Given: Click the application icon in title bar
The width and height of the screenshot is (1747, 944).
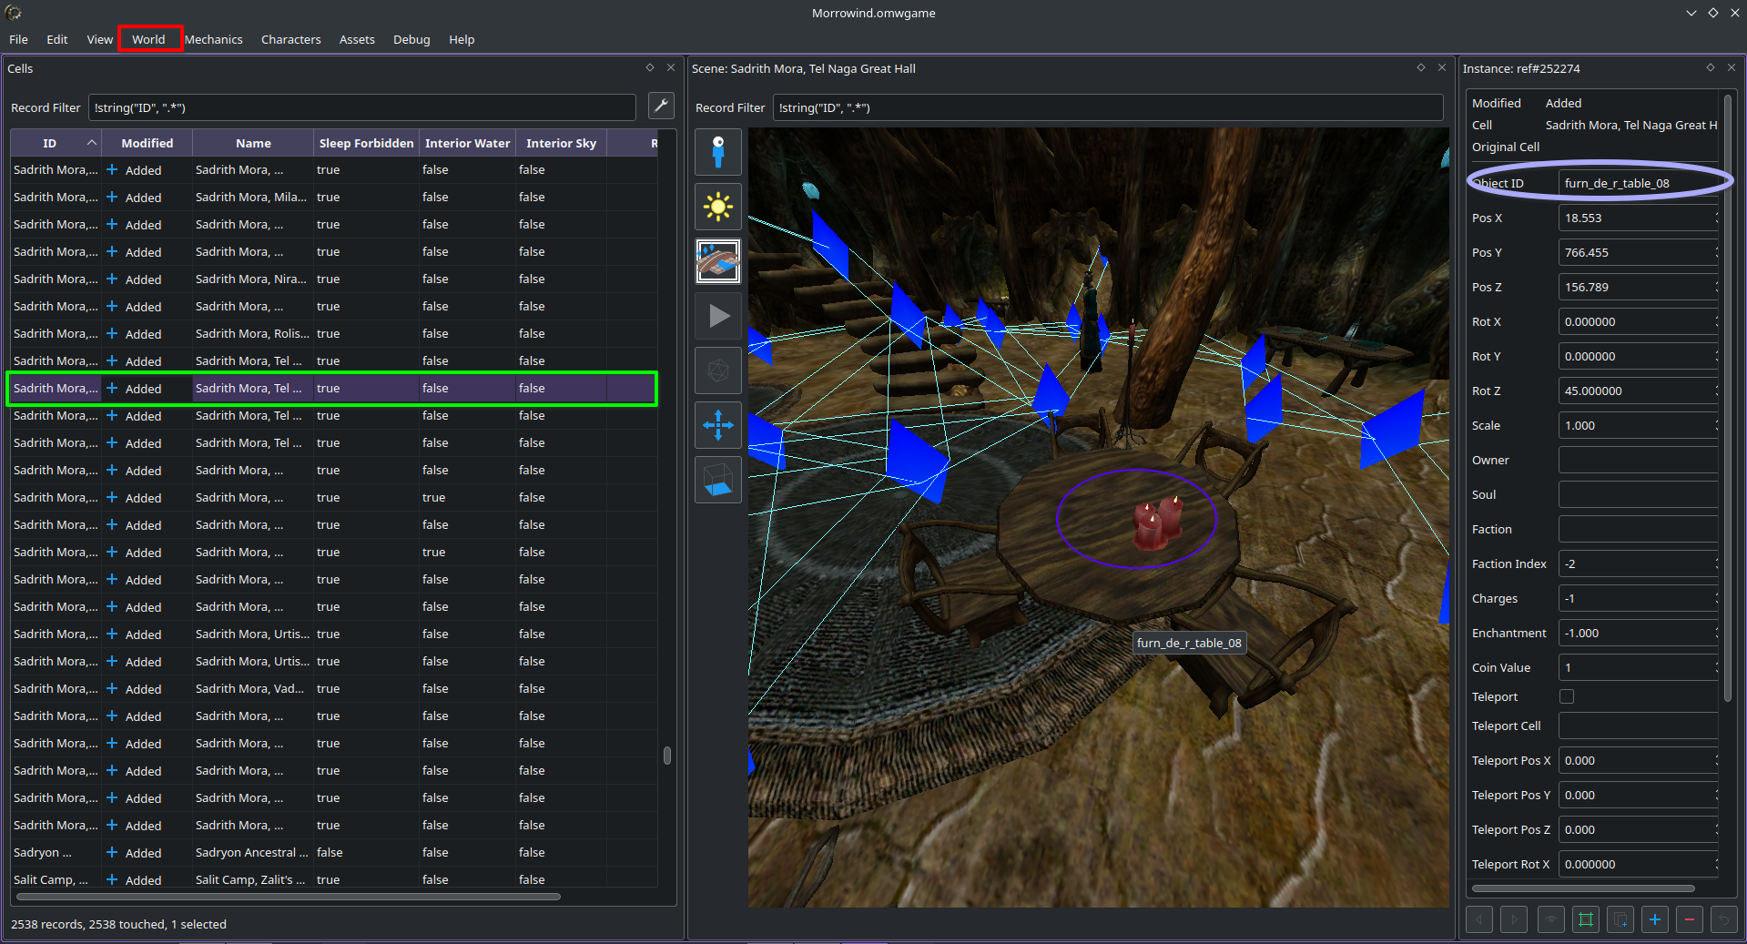Looking at the screenshot, I should click(13, 13).
